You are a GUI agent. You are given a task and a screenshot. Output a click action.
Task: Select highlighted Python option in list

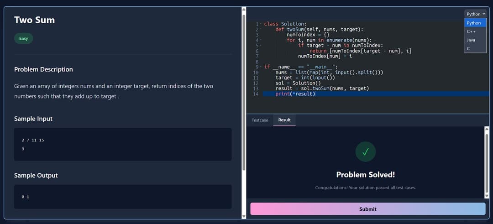473,23
